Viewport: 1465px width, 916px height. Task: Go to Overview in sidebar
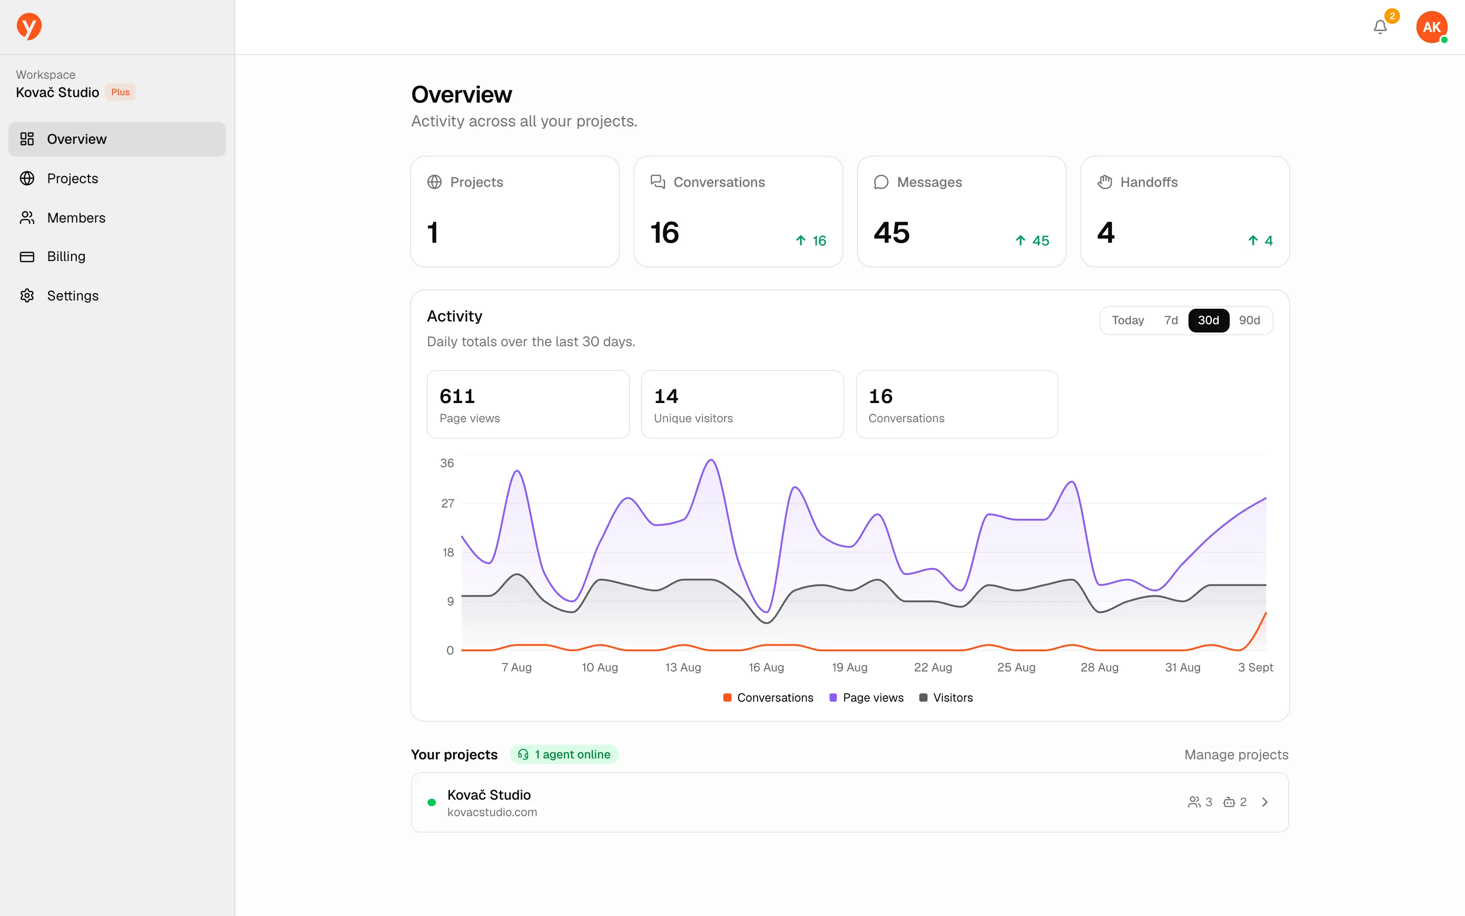[x=117, y=139]
